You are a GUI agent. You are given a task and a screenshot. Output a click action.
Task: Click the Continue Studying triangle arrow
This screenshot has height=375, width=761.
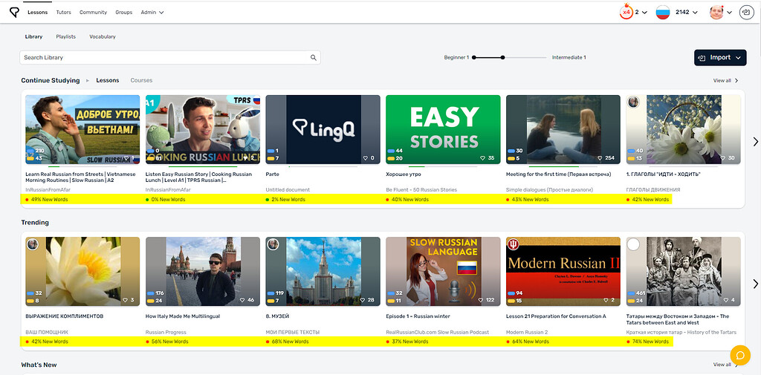click(x=88, y=80)
